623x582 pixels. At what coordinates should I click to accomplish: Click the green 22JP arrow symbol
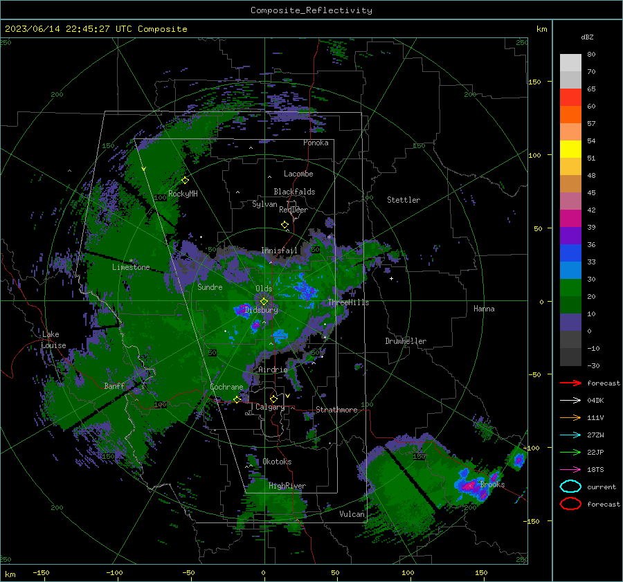click(570, 452)
